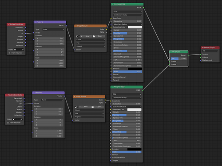Click the Location X field in upper Mapping node
The width and height of the screenshot is (222, 166).
(50, 38)
